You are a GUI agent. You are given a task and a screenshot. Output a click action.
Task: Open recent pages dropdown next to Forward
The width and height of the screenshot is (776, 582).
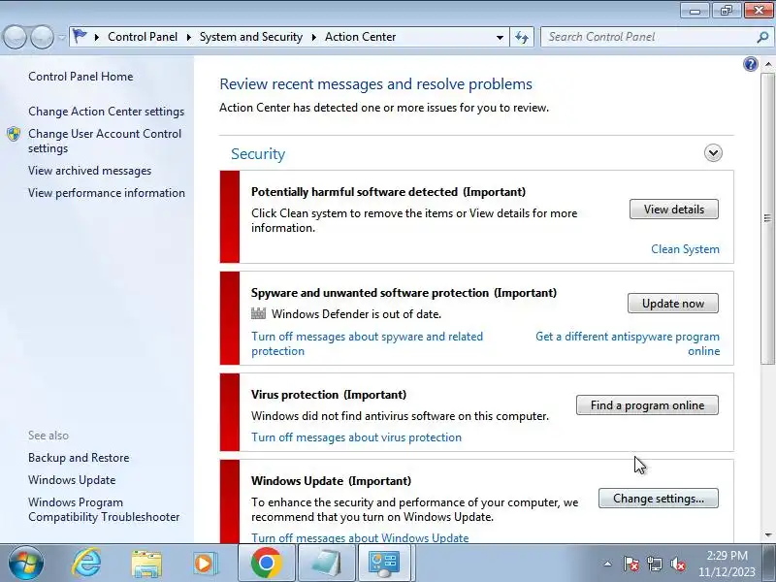click(x=61, y=37)
